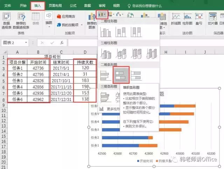The width and height of the screenshot is (224, 169).
Task: Click the PivotChart icon in the ribbon
Action: click(145, 15)
